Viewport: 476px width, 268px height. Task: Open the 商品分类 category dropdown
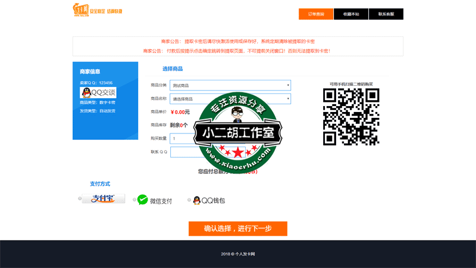[x=230, y=85]
